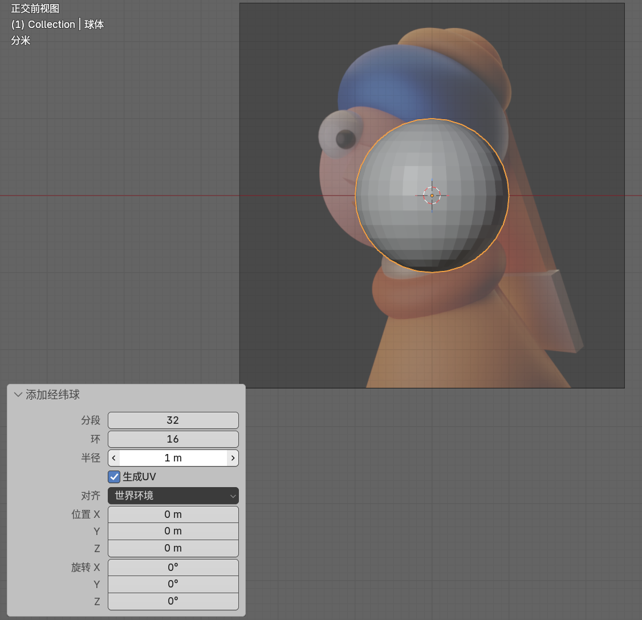This screenshot has width=642, height=620.
Task: Open the 对齐 dropdown set to 世界环境
Action: coord(173,496)
